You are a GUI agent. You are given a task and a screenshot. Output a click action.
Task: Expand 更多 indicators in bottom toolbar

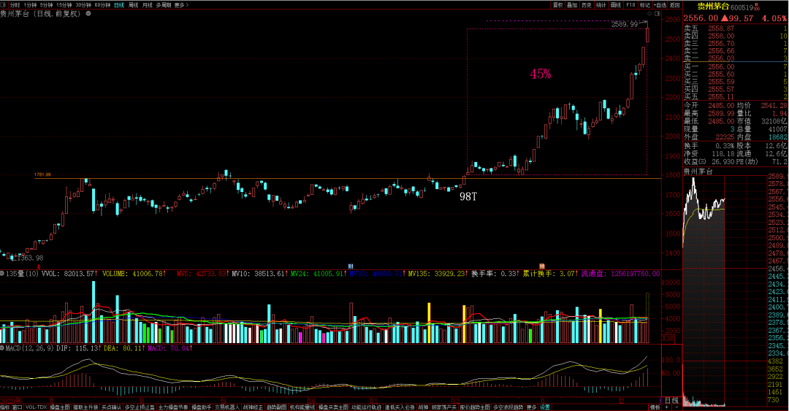point(531,407)
